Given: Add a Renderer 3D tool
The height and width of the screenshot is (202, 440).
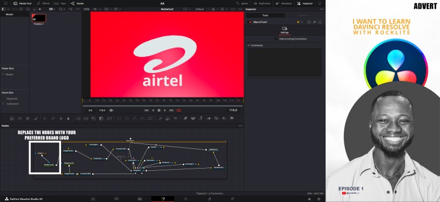Looking at the screenshot, I should (232, 118).
